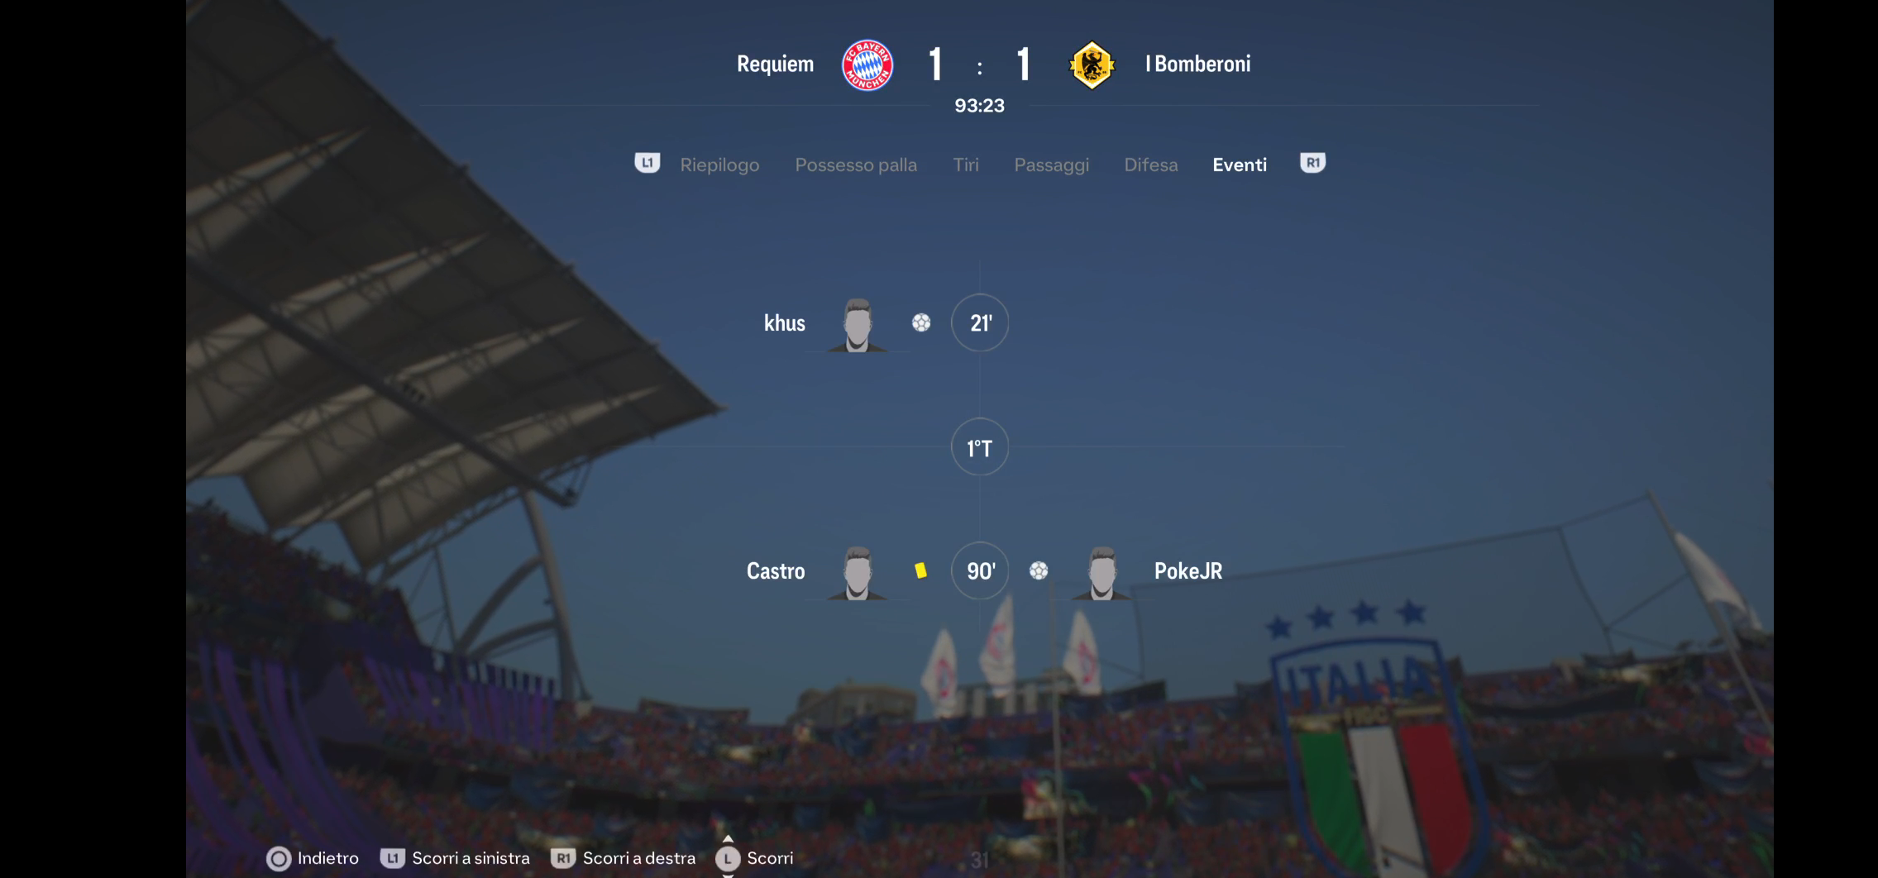Viewport: 1878px width, 878px height.
Task: Go back with the Indietro button
Action: pos(313,858)
